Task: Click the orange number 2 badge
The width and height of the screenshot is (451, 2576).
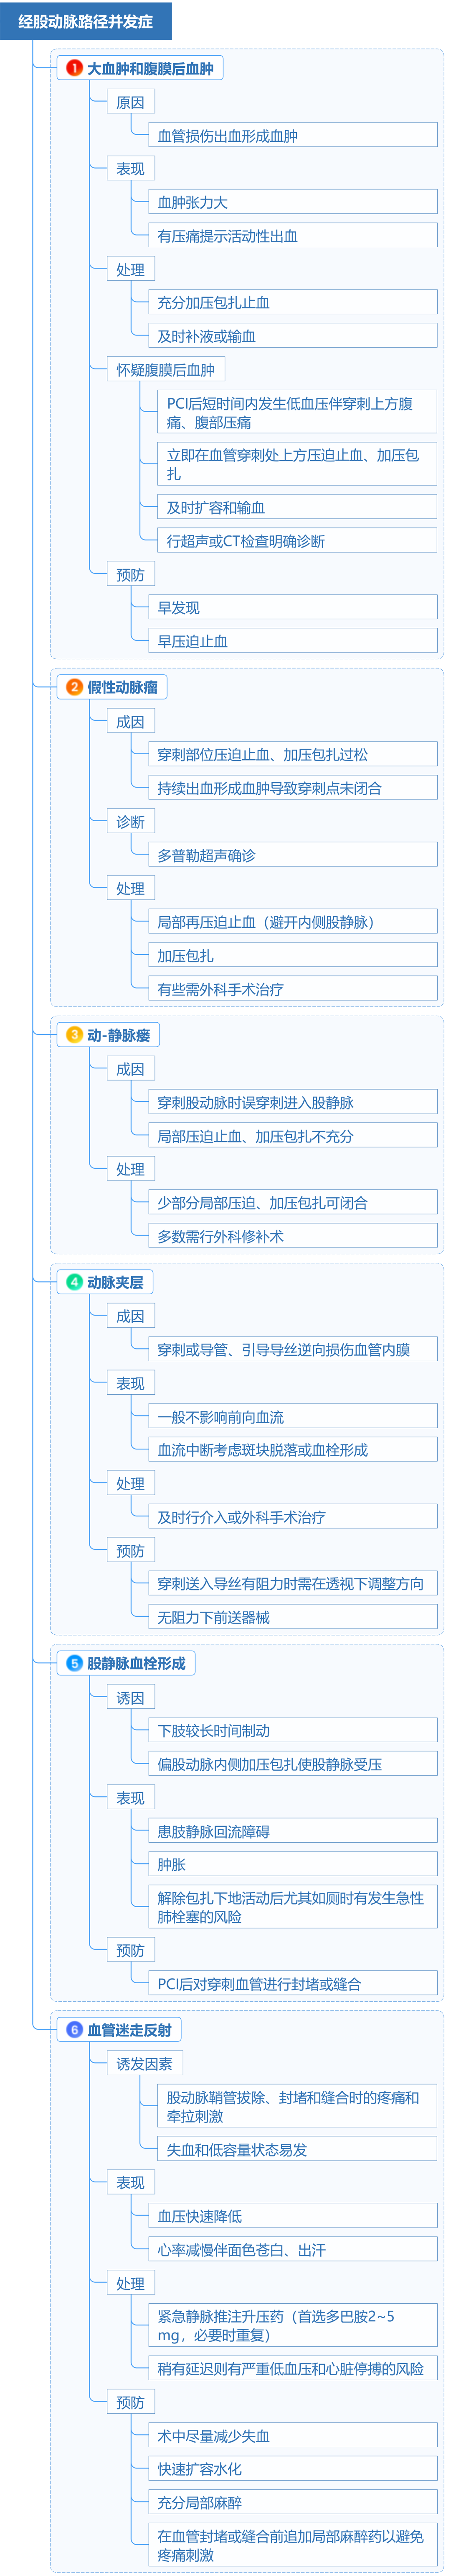Action: point(74,687)
